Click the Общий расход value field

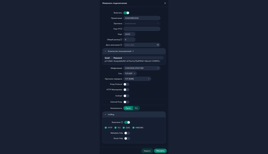click(129, 39)
